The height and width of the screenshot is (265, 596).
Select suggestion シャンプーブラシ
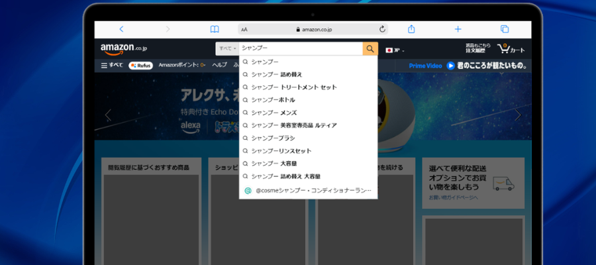click(x=308, y=138)
